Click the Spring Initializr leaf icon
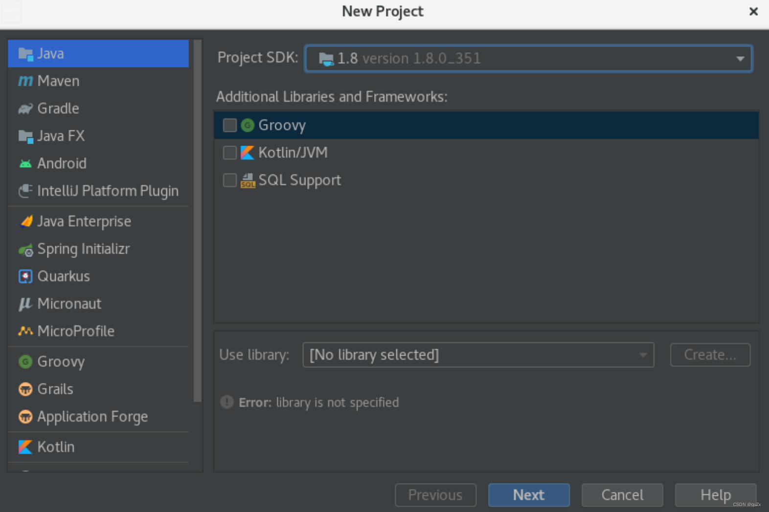The height and width of the screenshot is (512, 769). pyautogui.click(x=25, y=250)
